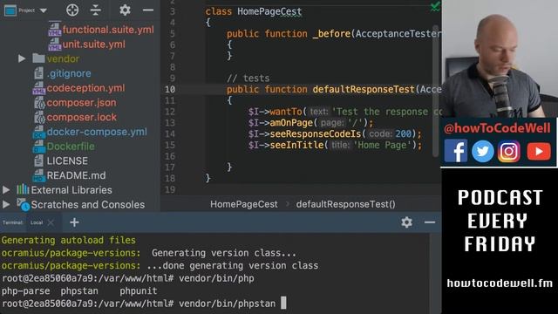The height and width of the screenshot is (314, 558).
Task: Click the Twitter icon in overlay
Action: coord(482,151)
